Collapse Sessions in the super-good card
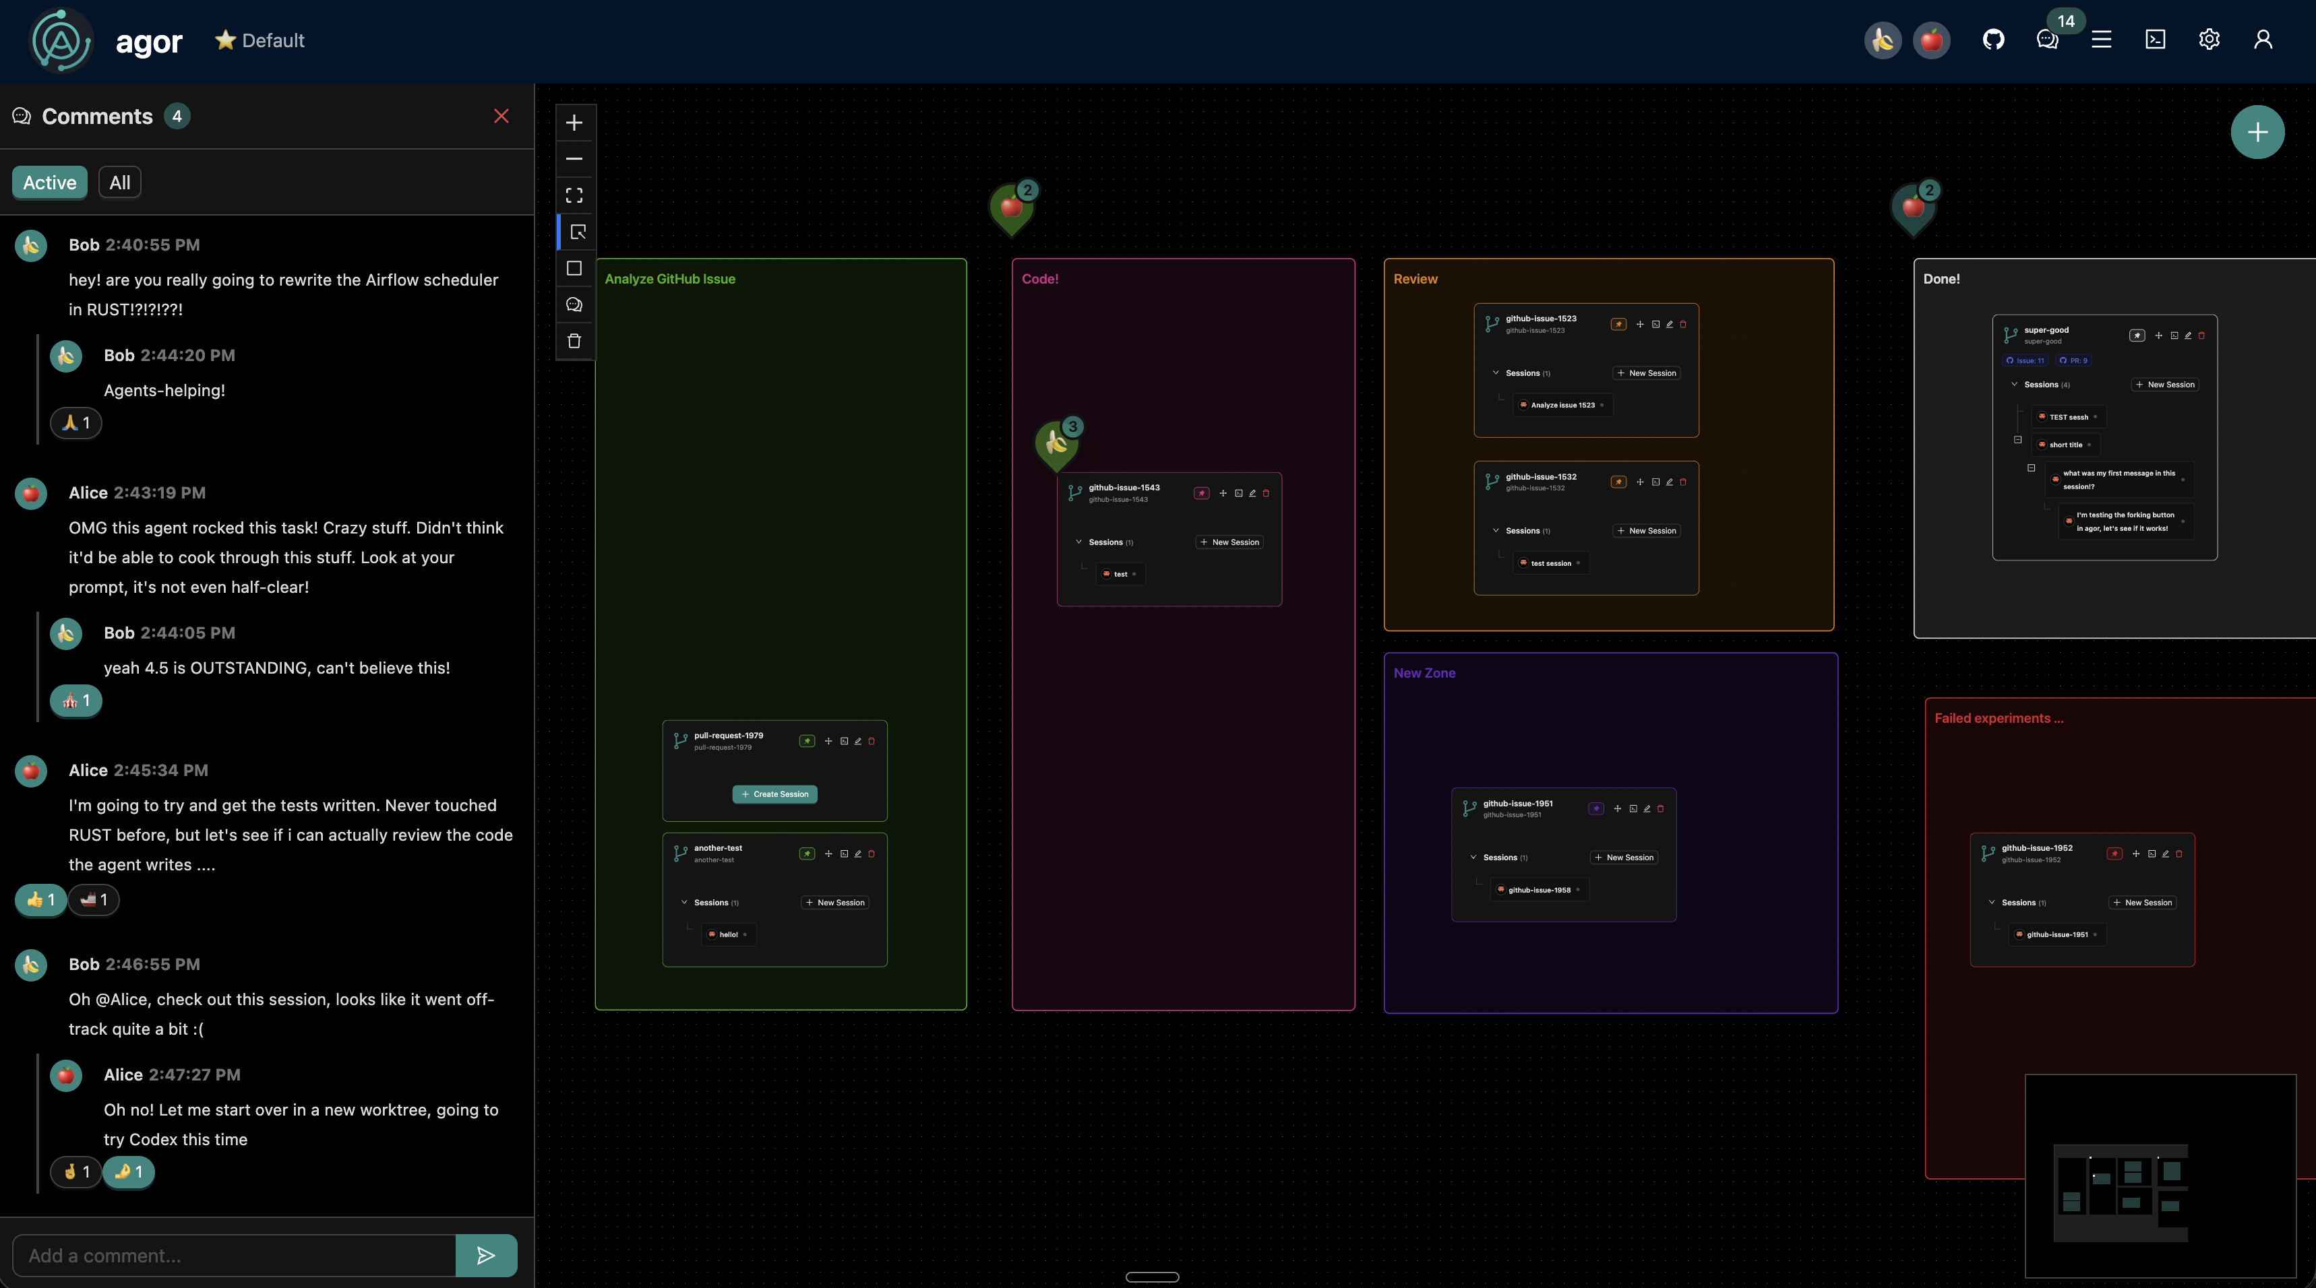Image resolution: width=2316 pixels, height=1288 pixels. pos(2015,384)
